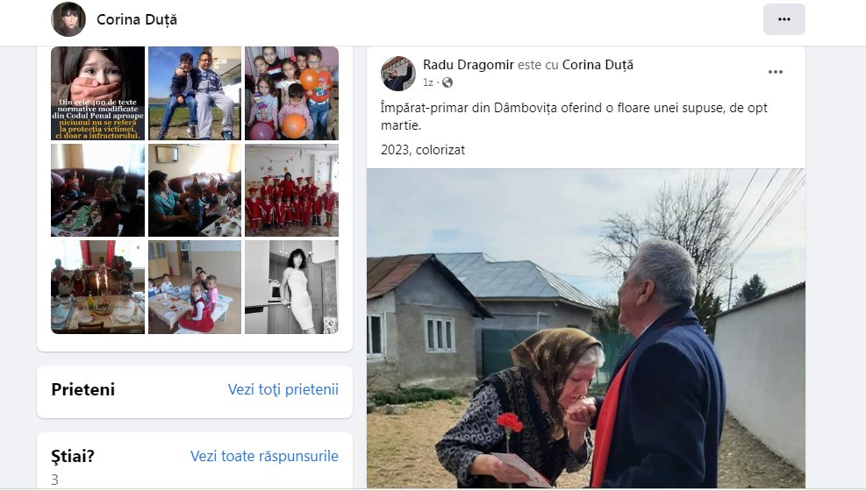
Task: Click 'Vezi toți prietenii' link
Action: [283, 389]
